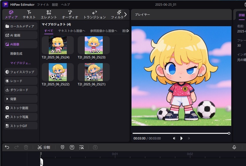Open the テキスト tab
The width and height of the screenshot is (246, 166).
click(x=29, y=14)
